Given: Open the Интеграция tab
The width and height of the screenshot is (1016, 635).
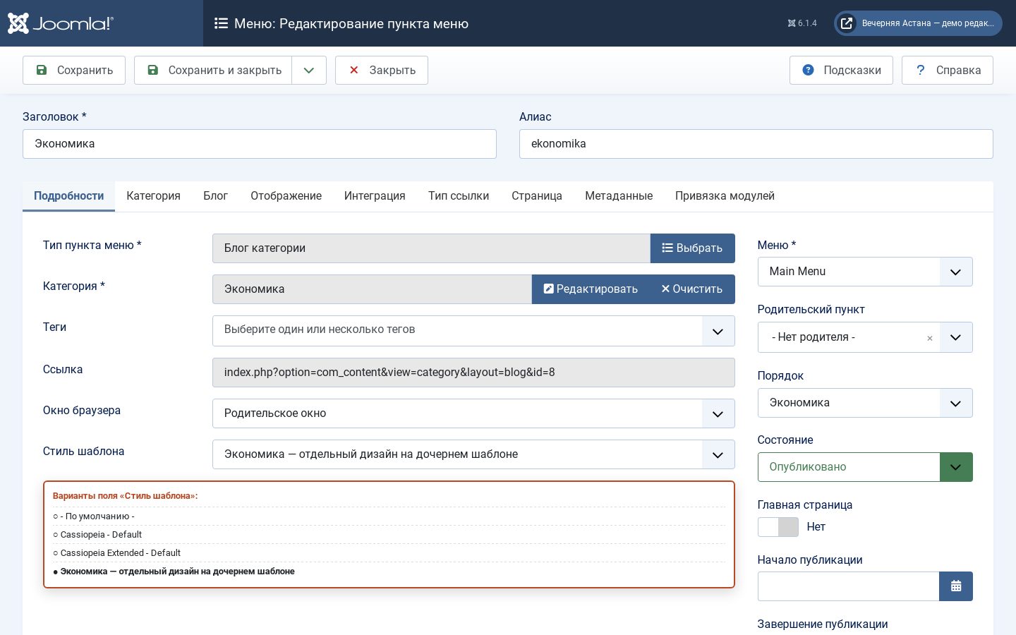Looking at the screenshot, I should 375,196.
